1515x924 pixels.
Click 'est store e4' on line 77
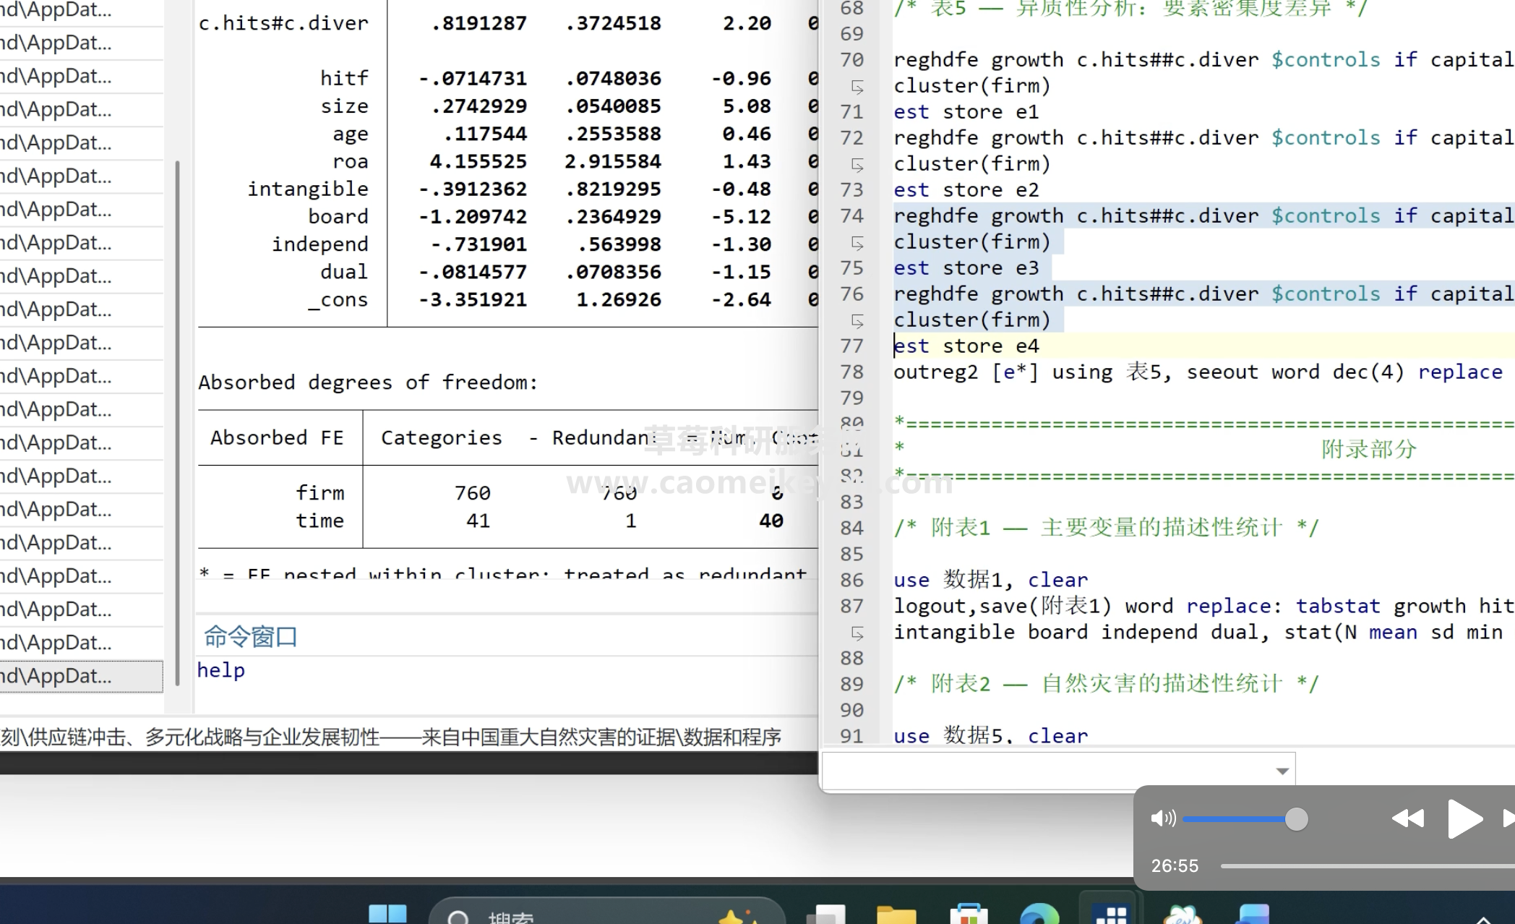(x=966, y=346)
